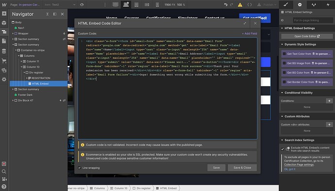Click the ID in-page linking field

click(313, 20)
